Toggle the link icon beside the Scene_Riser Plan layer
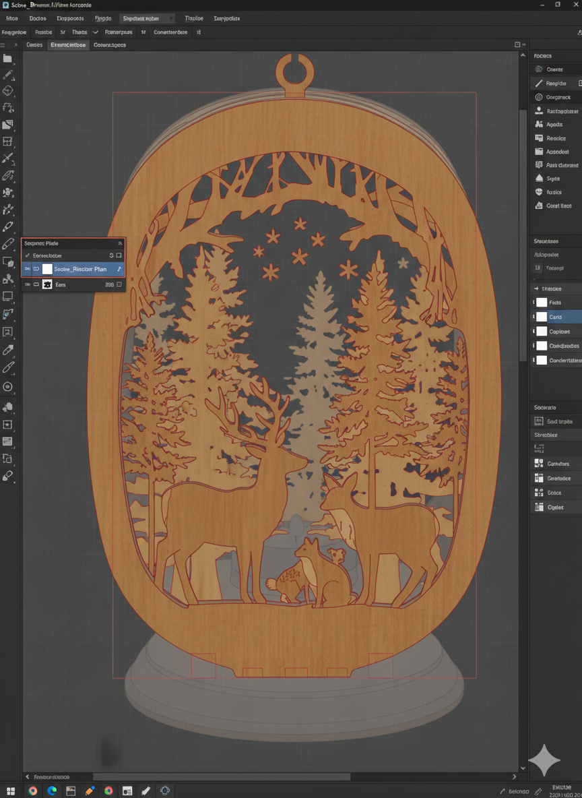582x798 pixels. [x=36, y=268]
